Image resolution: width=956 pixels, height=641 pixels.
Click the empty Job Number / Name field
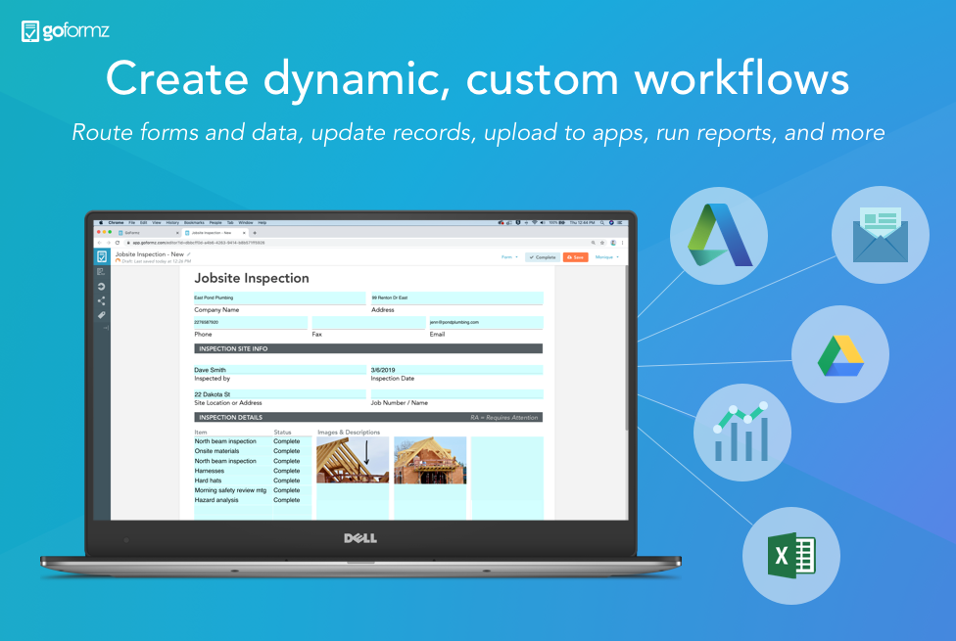[456, 394]
